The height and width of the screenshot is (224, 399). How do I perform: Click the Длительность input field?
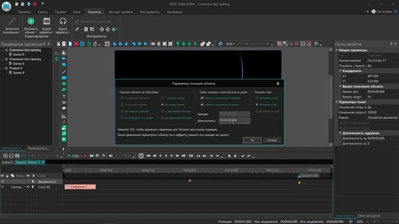tap(234, 120)
